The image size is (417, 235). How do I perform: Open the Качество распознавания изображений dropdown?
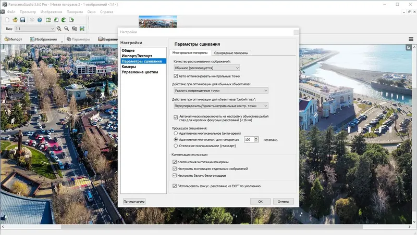click(206, 68)
